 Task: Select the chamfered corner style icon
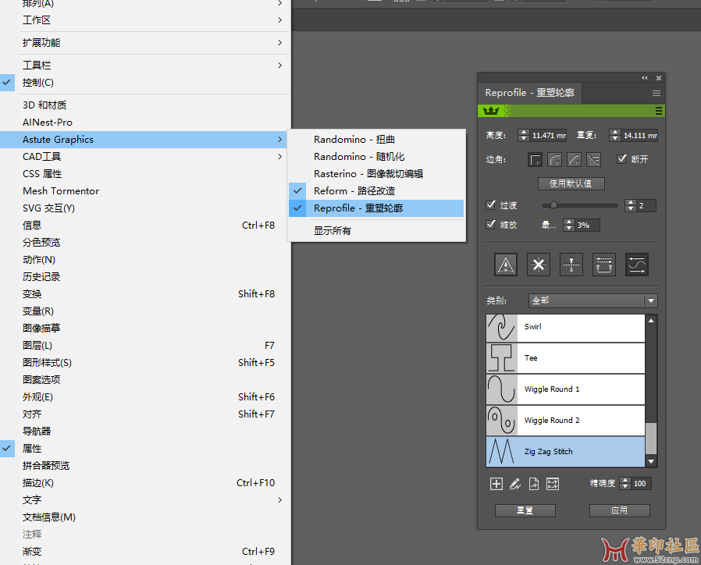pyautogui.click(x=574, y=159)
